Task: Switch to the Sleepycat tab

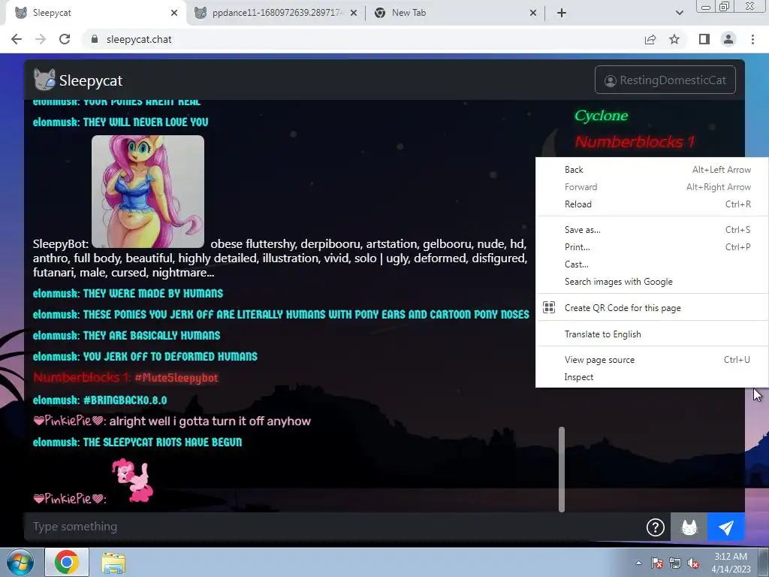Action: coord(95,13)
